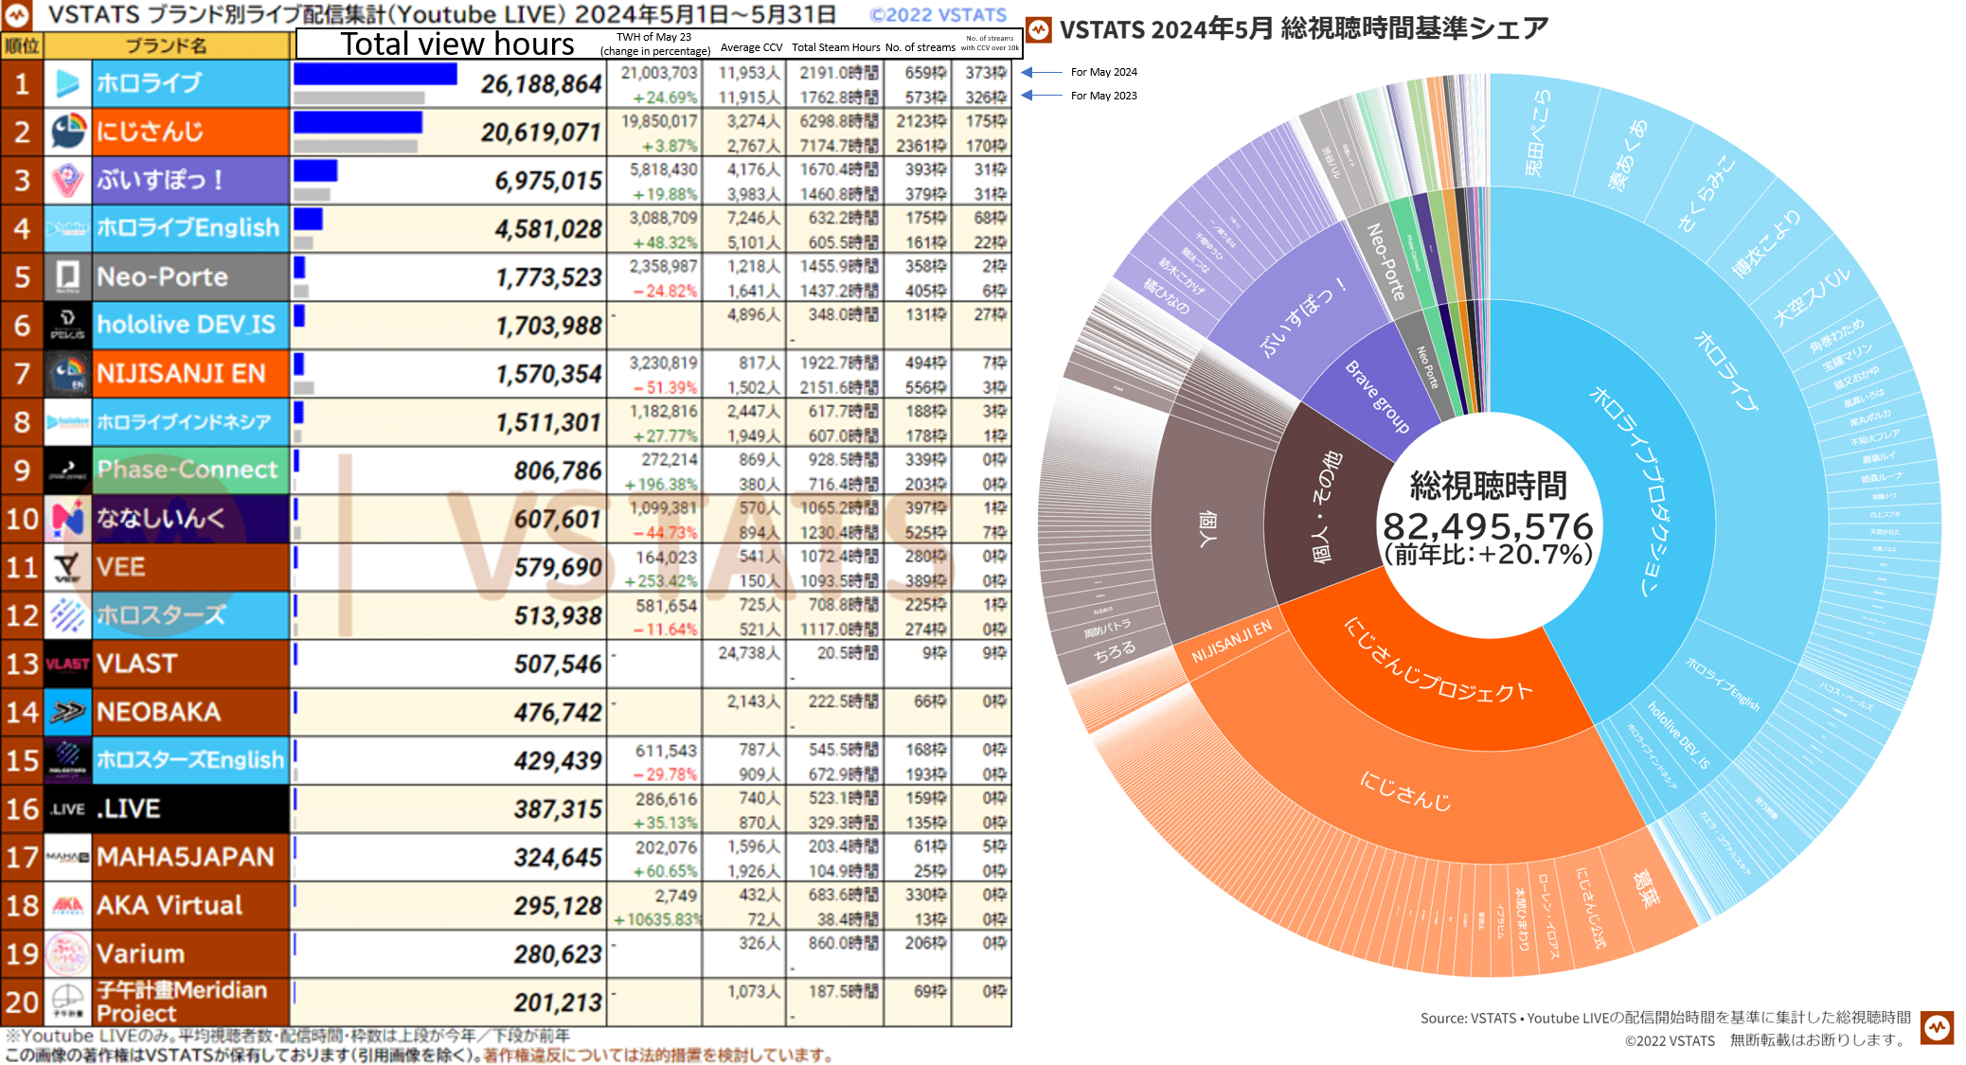This screenshot has height=1065, width=1966.
Task: Click the Total Steam Hours column header
Action: coord(836,47)
